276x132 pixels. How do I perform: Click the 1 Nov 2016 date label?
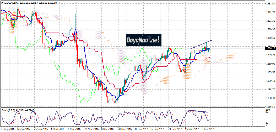tap(74, 129)
